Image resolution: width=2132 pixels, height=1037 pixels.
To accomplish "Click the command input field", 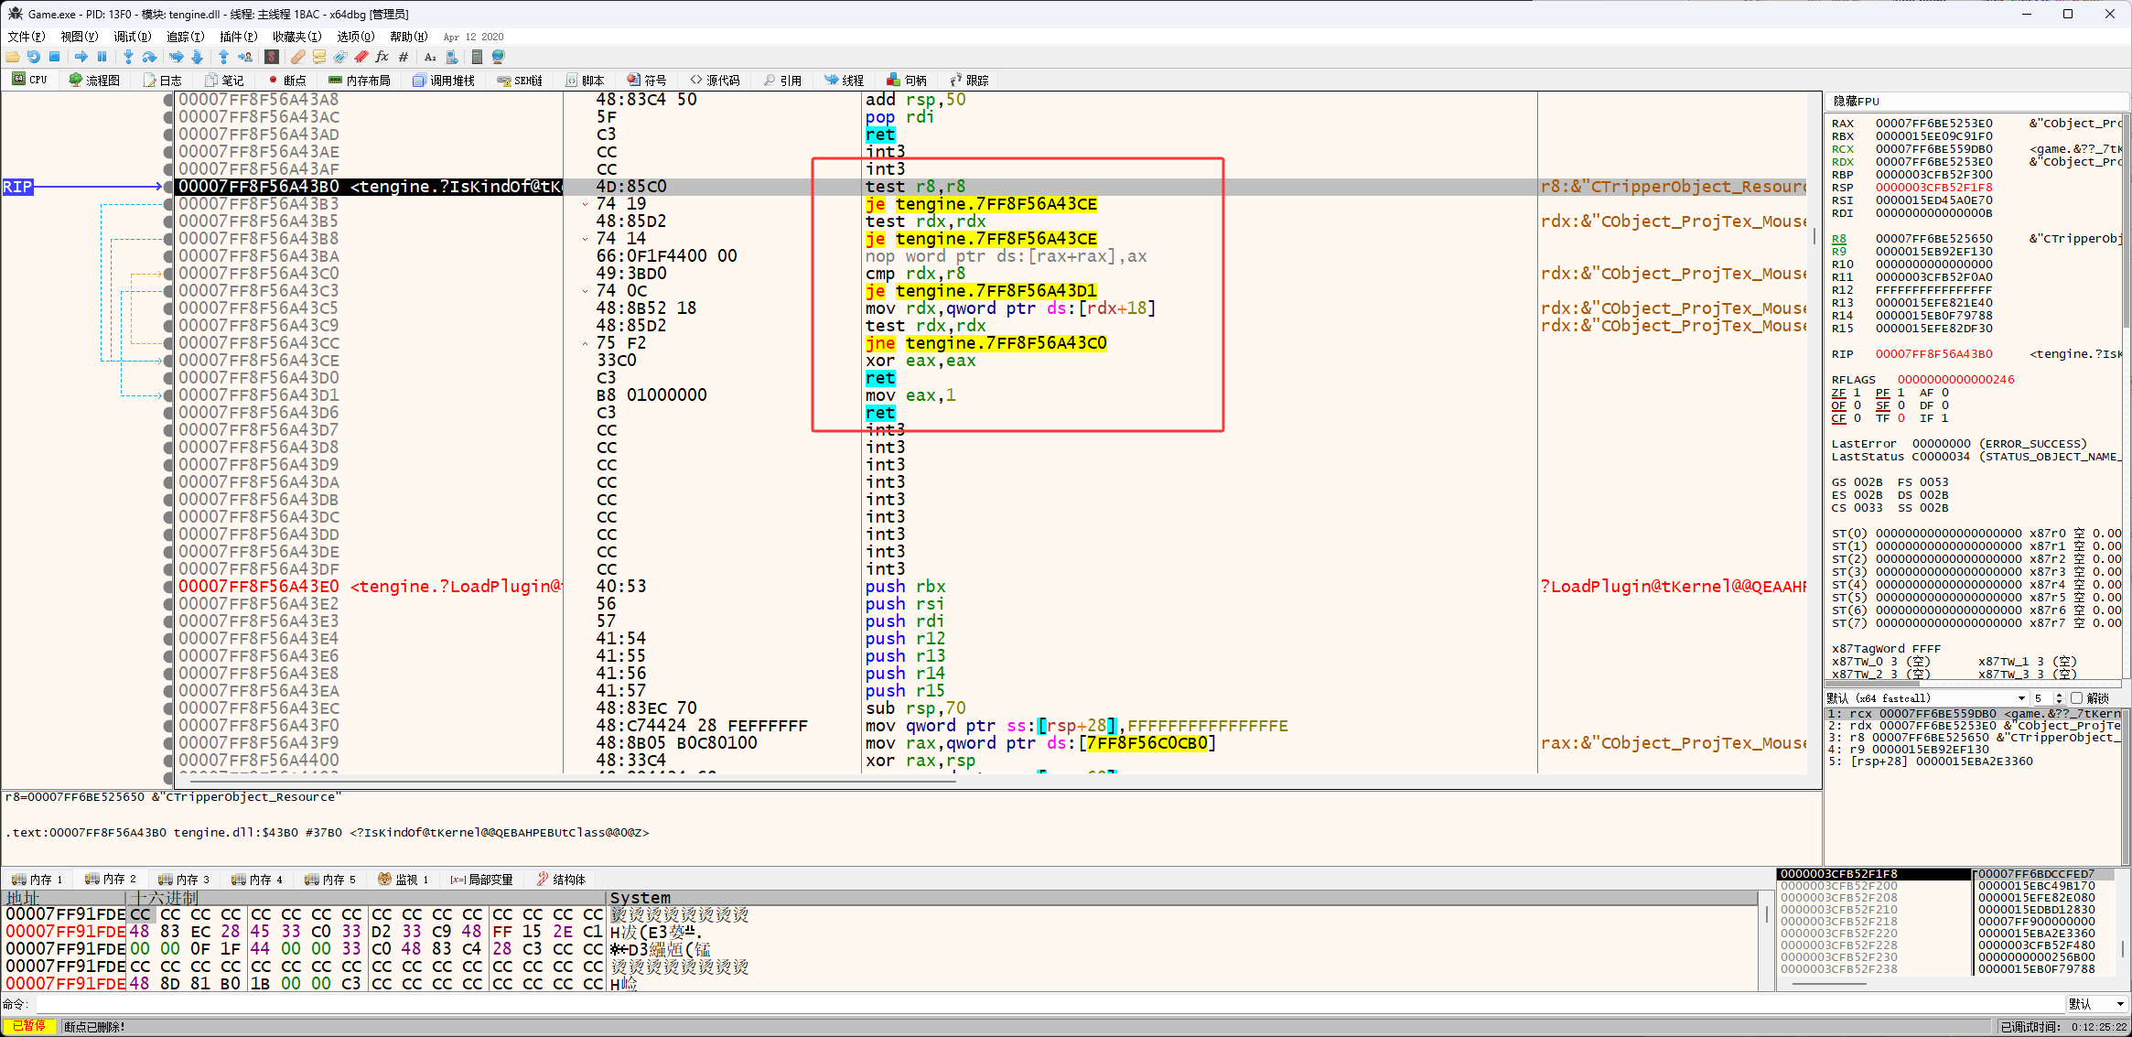I will [1007, 1004].
